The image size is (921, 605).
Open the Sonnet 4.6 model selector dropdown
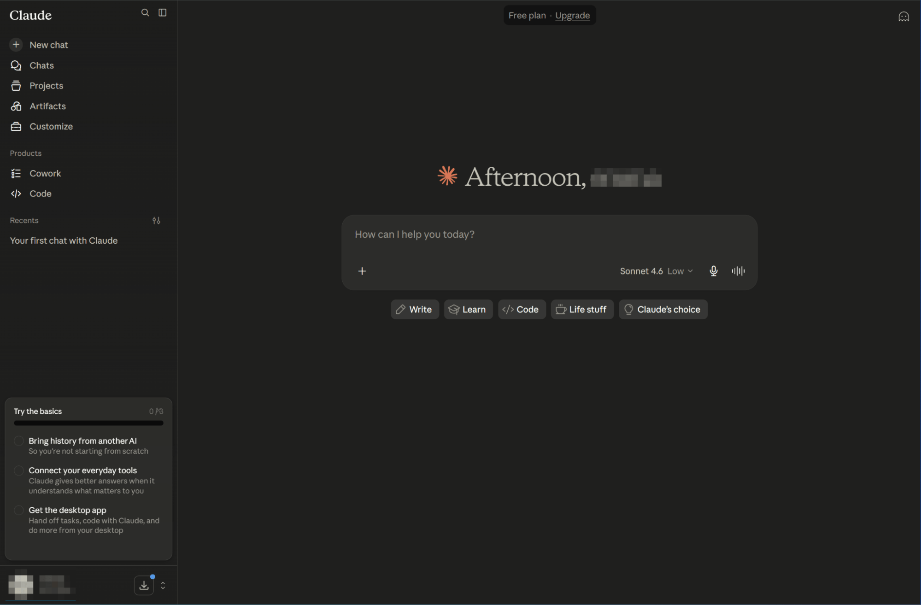pyautogui.click(x=656, y=271)
